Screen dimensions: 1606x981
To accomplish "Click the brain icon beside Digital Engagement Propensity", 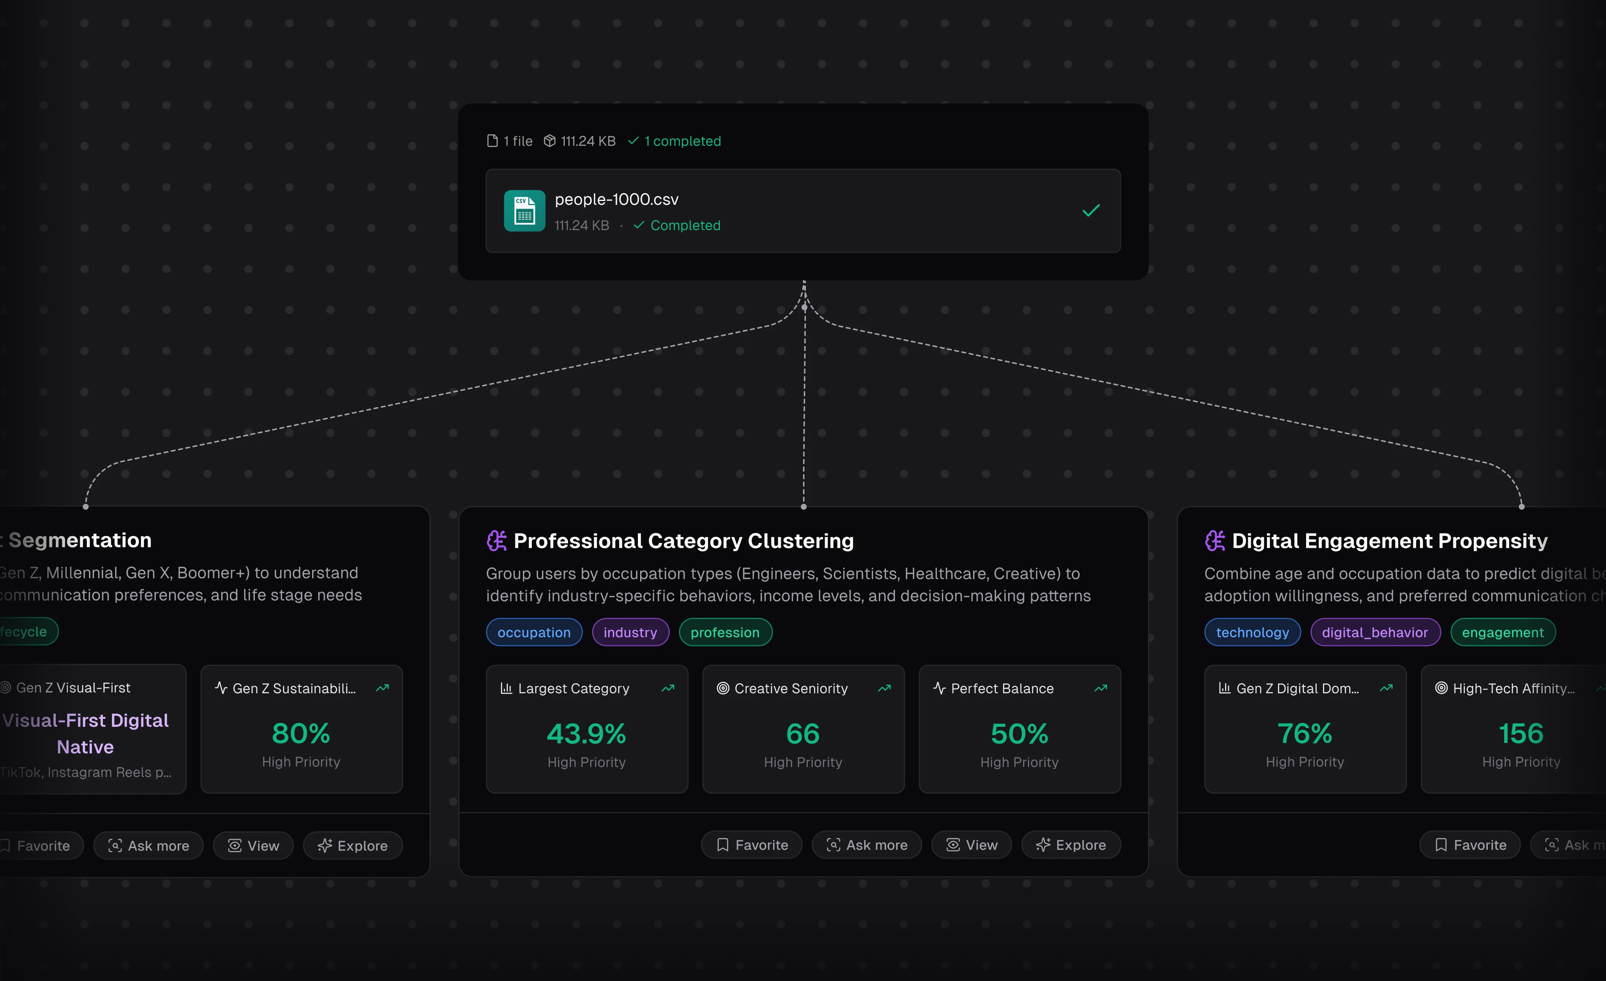I will point(1215,540).
